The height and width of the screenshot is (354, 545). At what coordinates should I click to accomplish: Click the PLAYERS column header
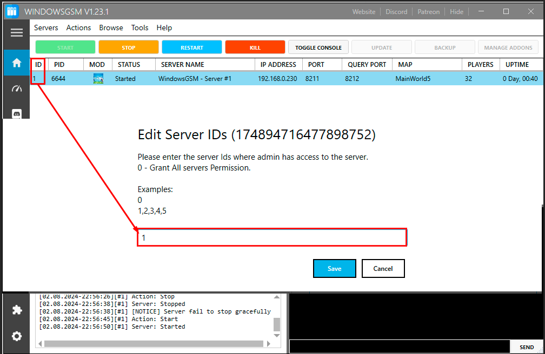tap(480, 65)
